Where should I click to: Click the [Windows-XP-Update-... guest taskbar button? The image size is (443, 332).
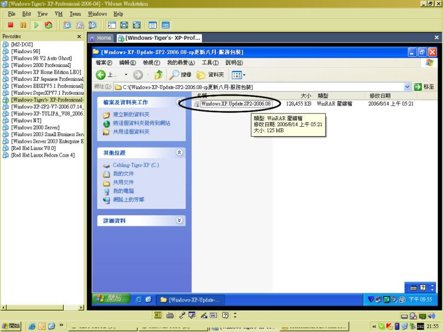(x=190, y=299)
